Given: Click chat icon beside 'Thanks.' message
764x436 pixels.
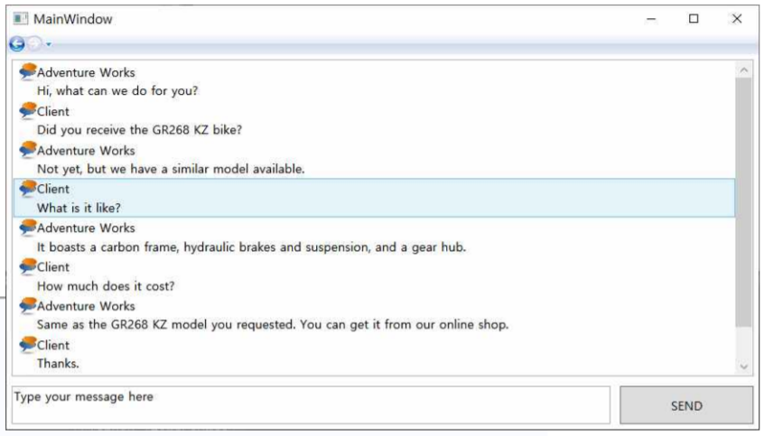Looking at the screenshot, I should [28, 345].
